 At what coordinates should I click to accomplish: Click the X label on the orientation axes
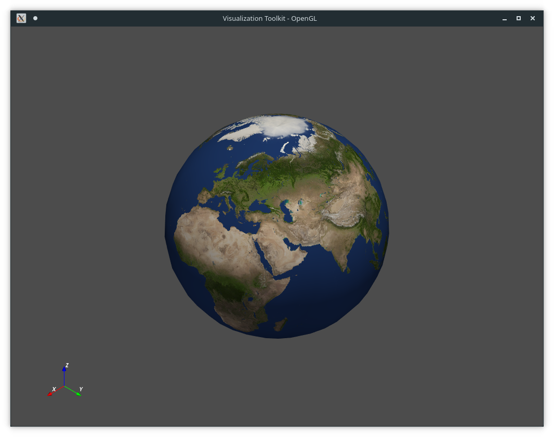click(x=54, y=389)
